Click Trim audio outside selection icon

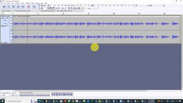(56, 8)
